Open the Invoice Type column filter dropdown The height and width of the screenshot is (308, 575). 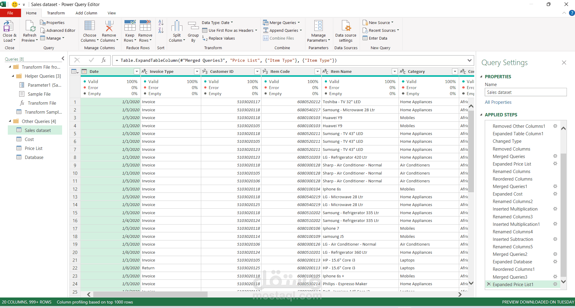pos(197,71)
